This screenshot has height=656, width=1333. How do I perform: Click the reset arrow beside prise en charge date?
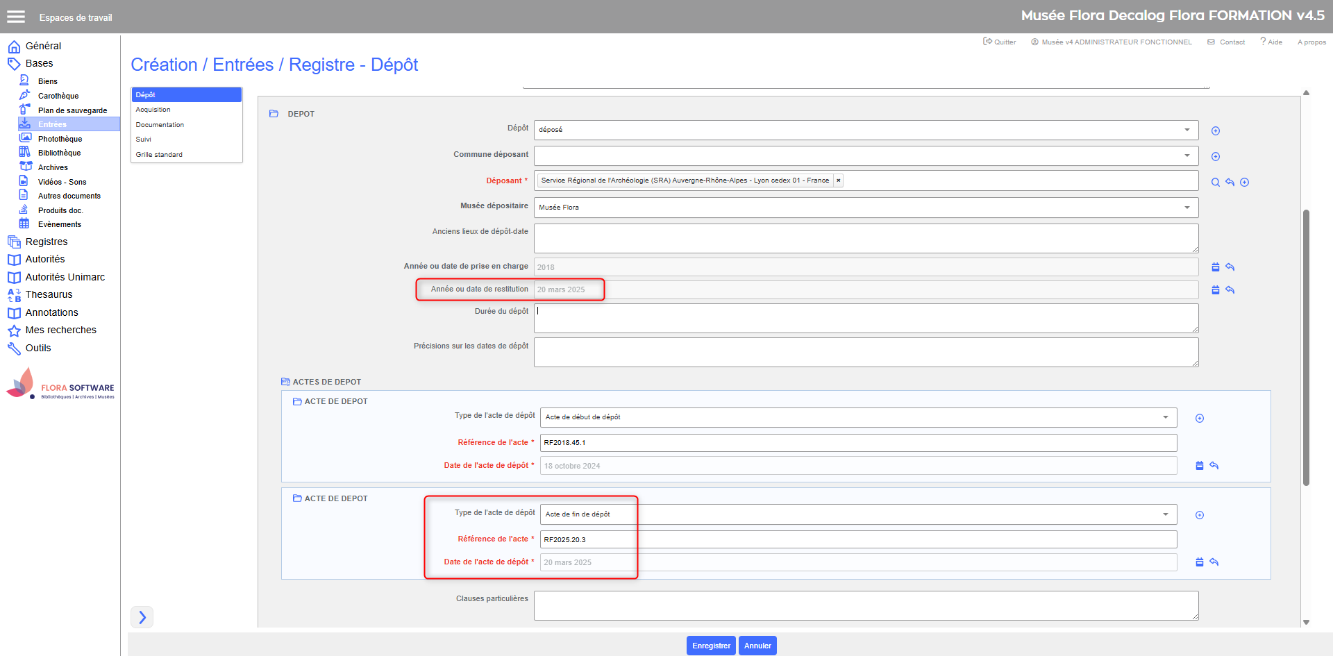click(1230, 267)
